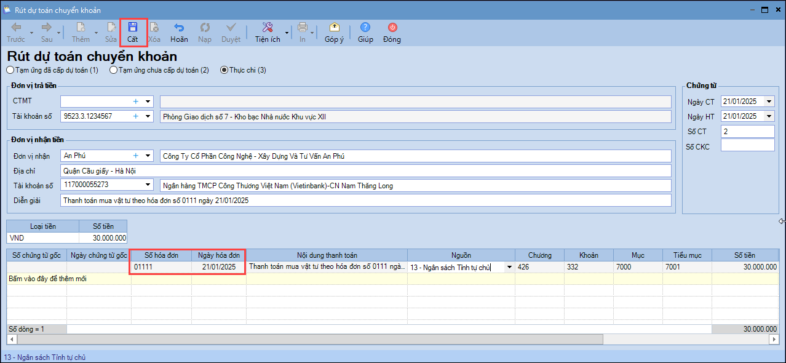Click the Mục column header

(638, 255)
